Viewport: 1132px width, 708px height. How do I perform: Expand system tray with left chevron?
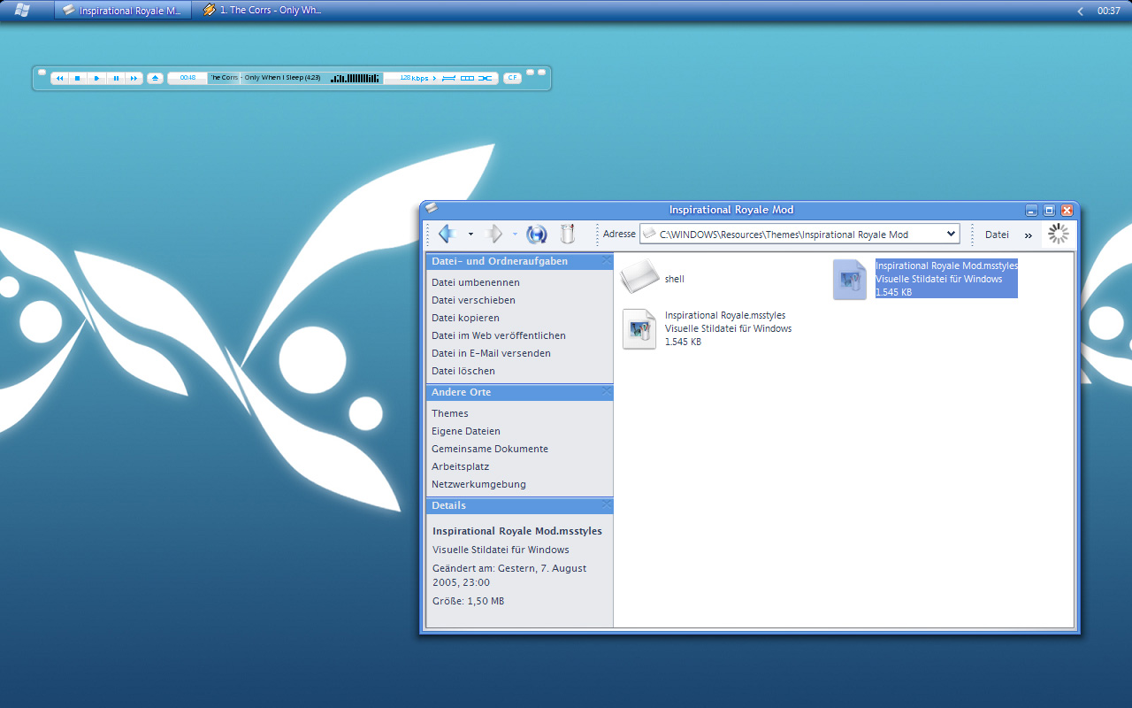pos(1080,11)
